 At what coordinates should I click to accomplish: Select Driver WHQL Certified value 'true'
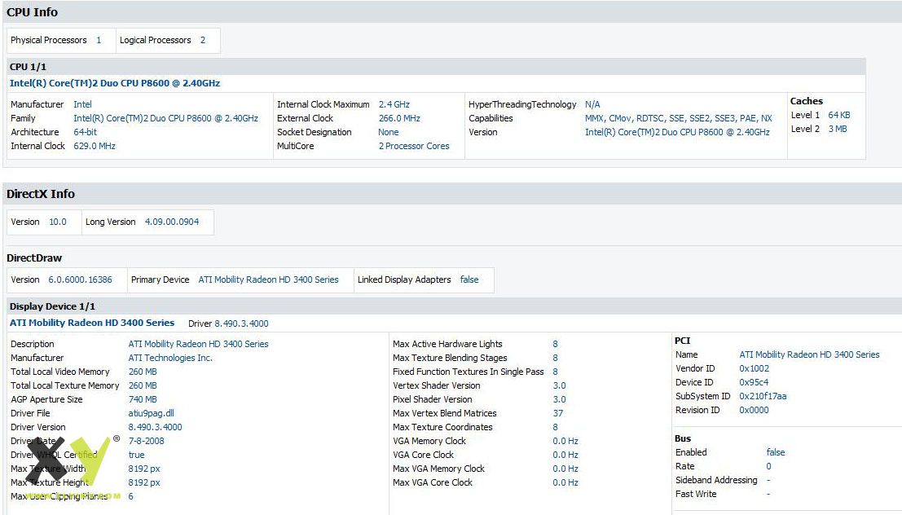click(136, 455)
